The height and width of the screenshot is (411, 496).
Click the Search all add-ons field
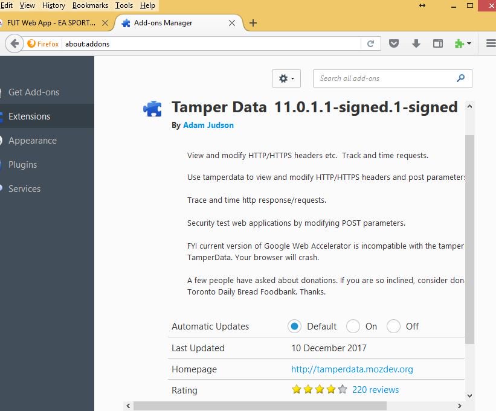(393, 78)
